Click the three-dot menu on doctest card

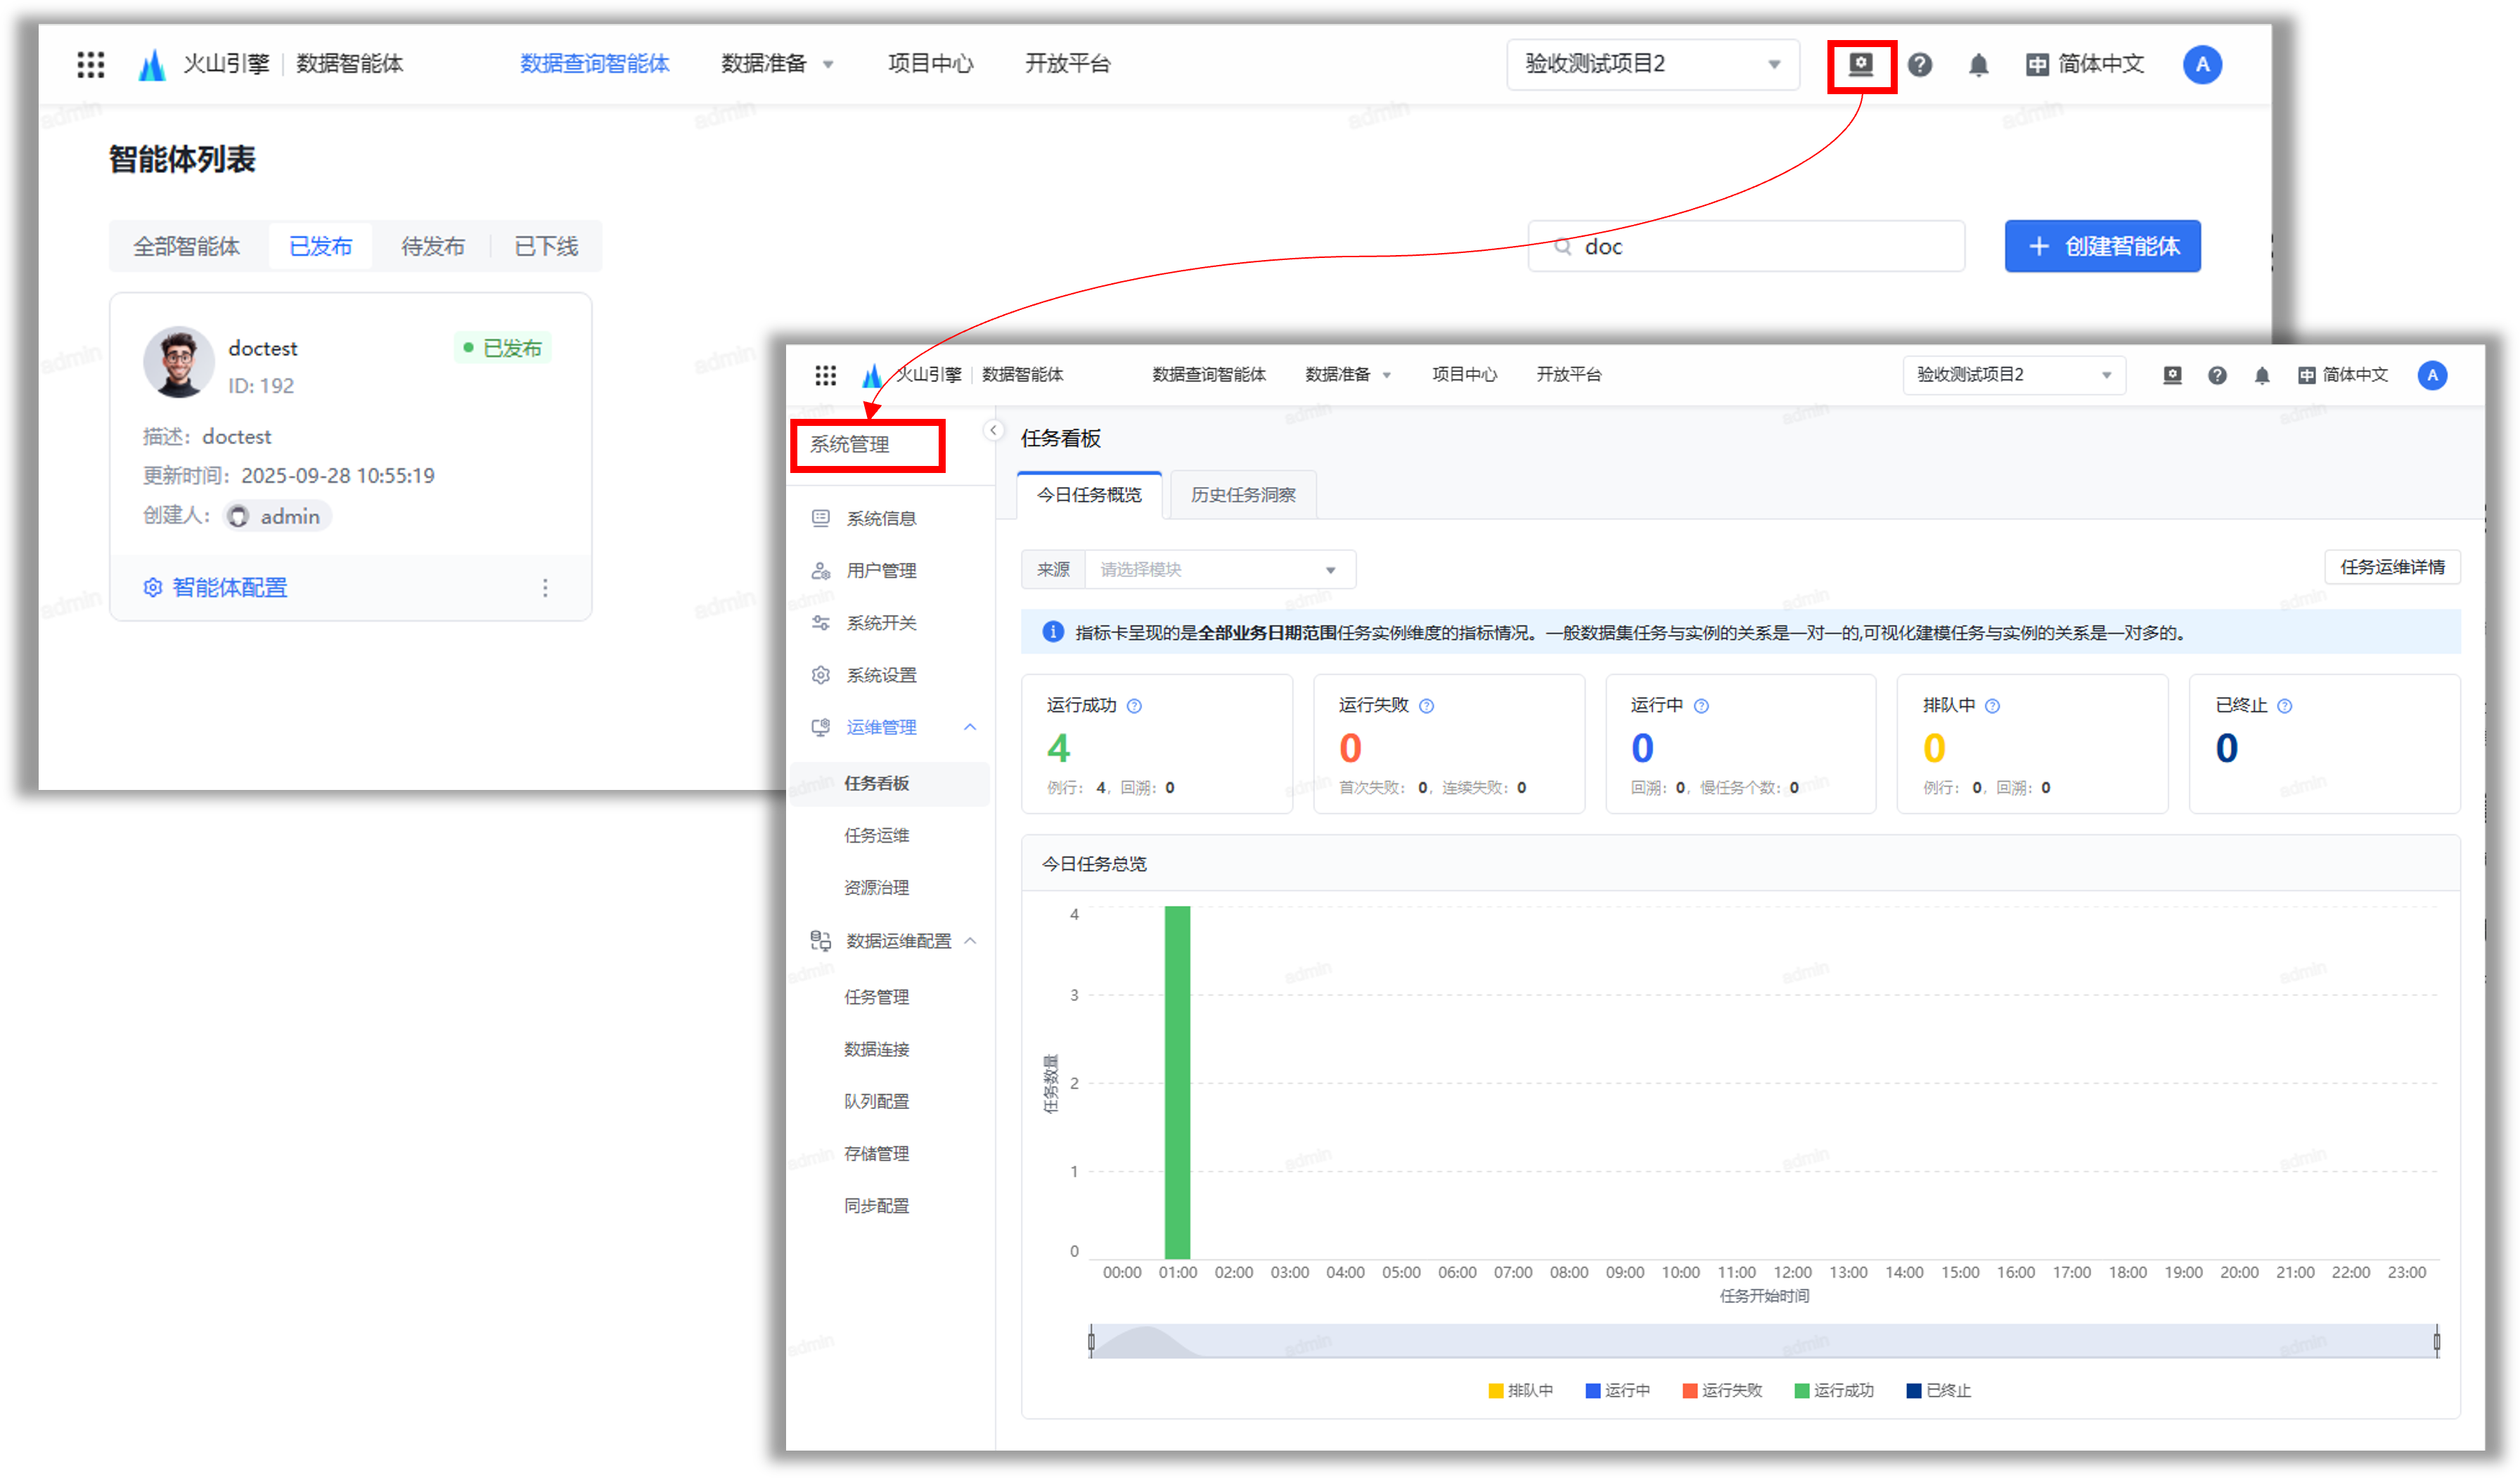(x=545, y=588)
